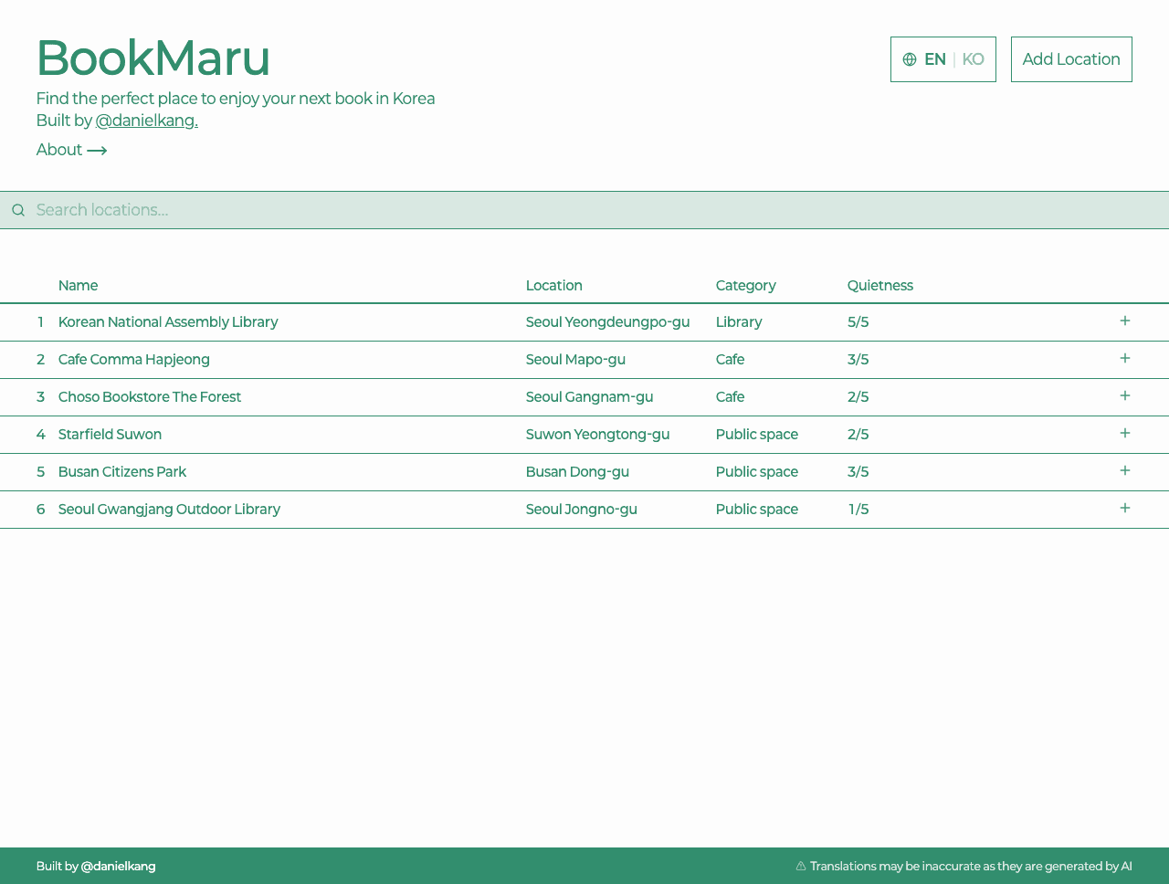Click the BookMaru site title
Viewport: 1169px width, 884px height.
click(x=153, y=58)
